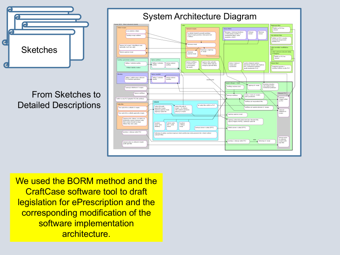Click the 'From Sketches to Detailed Descriptions' caption
Viewport: 340px width, 255px height.
point(59,100)
